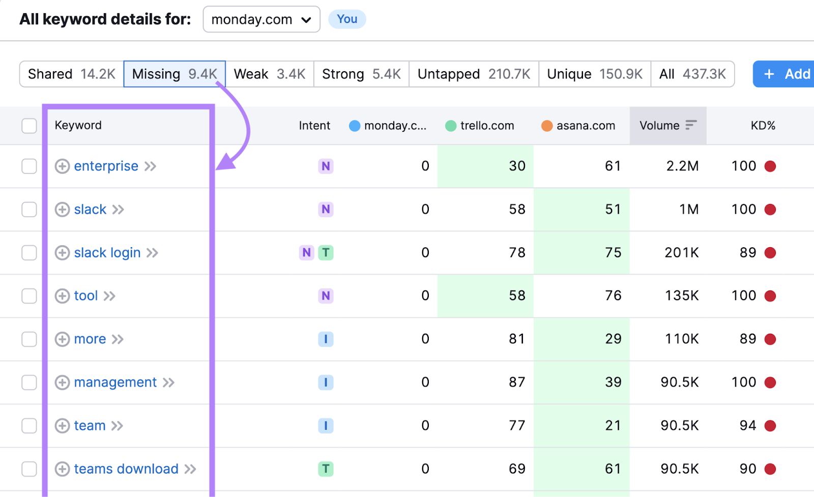
Task: Click the Volume column sort icon
Action: coord(690,125)
